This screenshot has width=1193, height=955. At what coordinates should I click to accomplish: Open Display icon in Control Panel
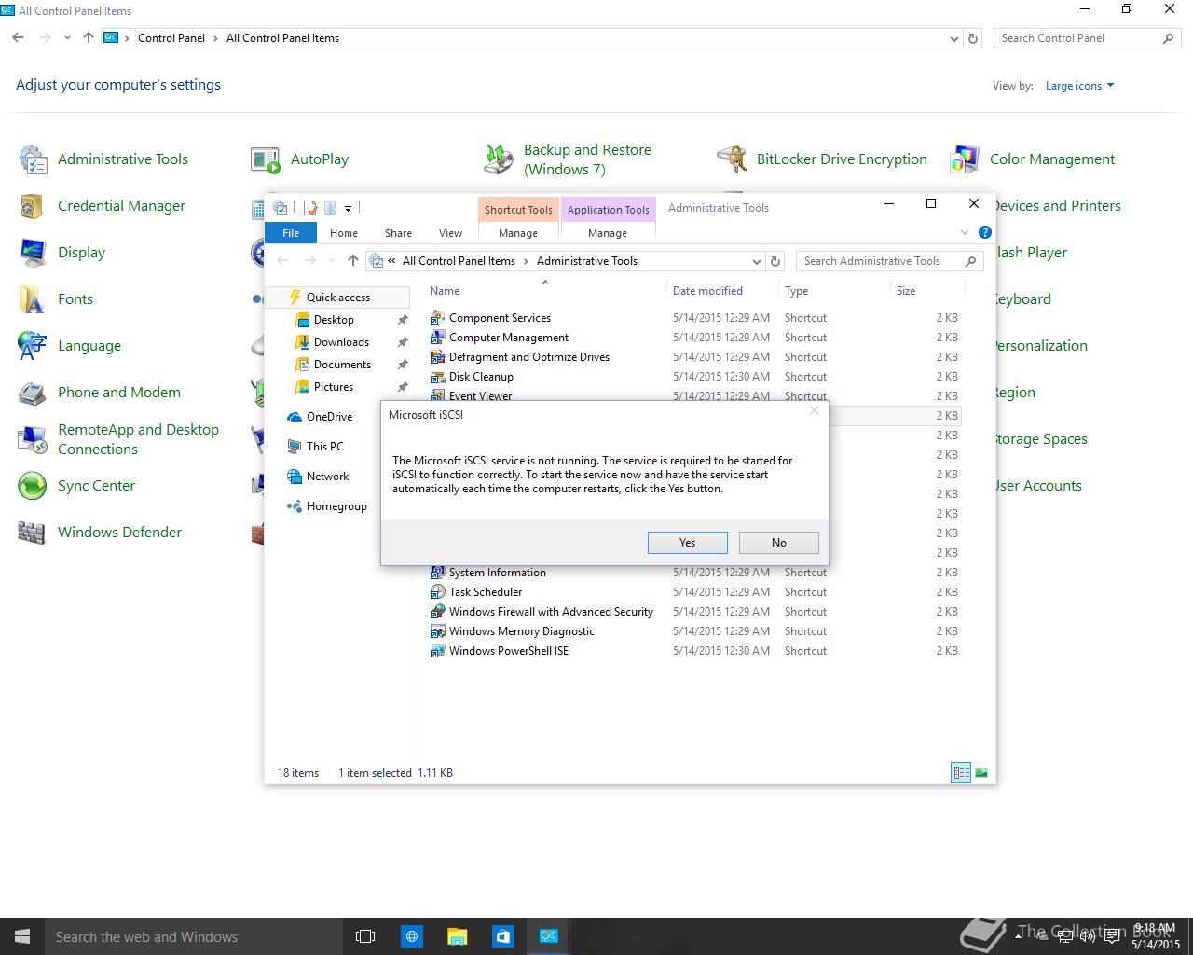[x=33, y=253]
